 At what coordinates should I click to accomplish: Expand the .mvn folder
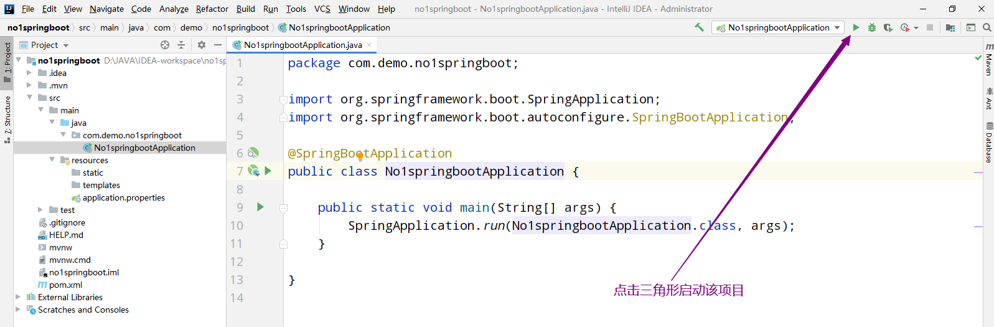pos(29,85)
